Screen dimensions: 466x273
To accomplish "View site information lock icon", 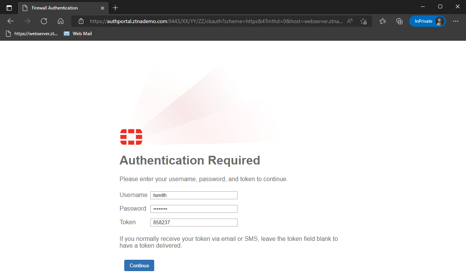I will tap(81, 21).
